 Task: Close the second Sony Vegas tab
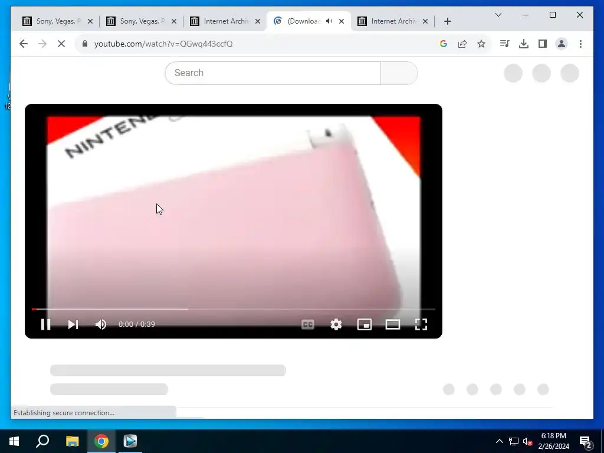pyautogui.click(x=174, y=21)
